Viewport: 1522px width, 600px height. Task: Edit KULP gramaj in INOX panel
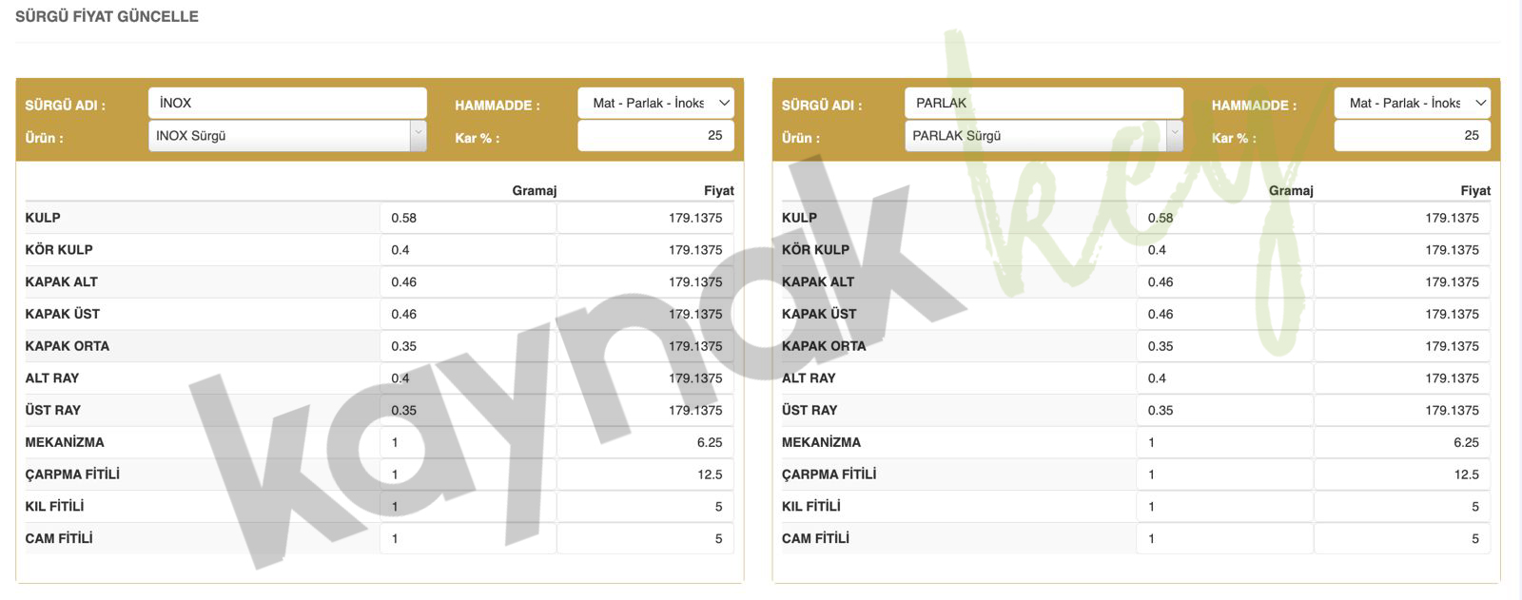pos(468,218)
